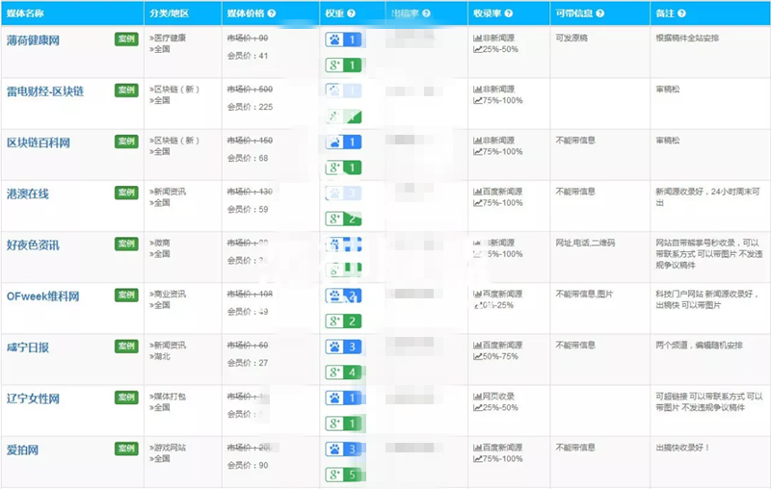The image size is (771, 489).
Task: Open the 港澳在线 media link
Action: [28, 193]
